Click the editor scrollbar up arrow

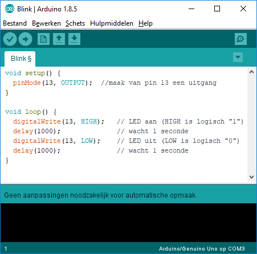pos(252,72)
